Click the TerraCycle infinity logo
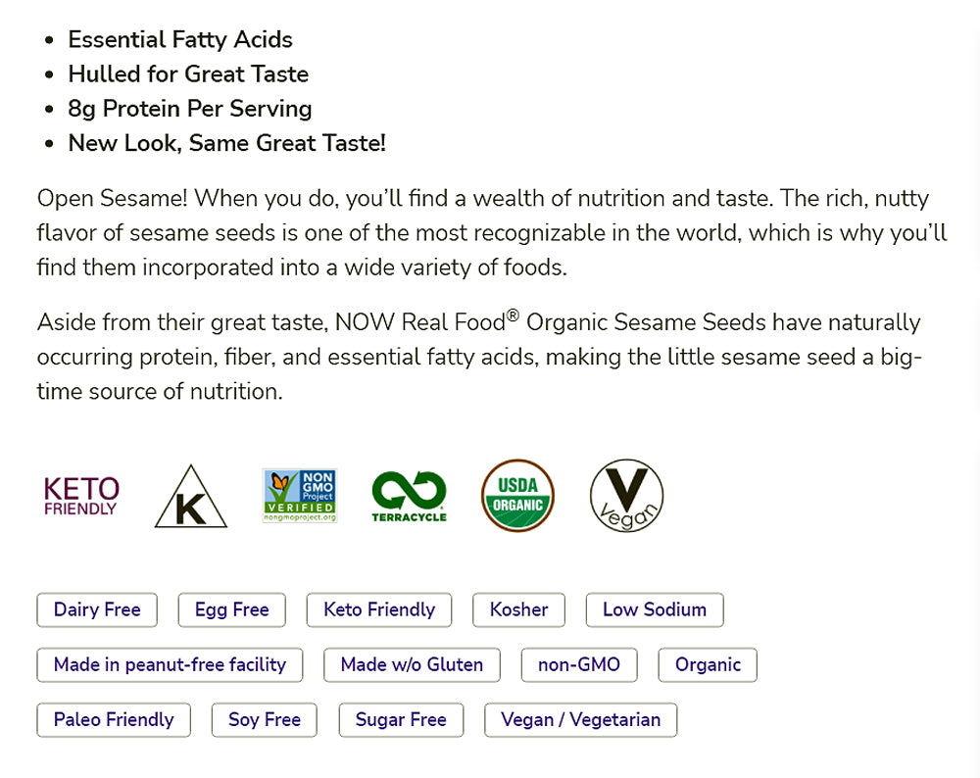980x778 pixels. click(x=409, y=496)
